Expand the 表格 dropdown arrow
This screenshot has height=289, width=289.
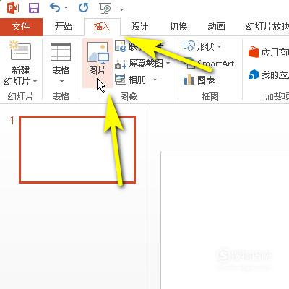(x=61, y=82)
